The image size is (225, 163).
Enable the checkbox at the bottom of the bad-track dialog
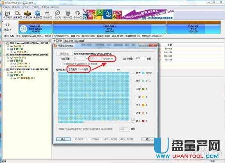pyautogui.click(x=57, y=129)
